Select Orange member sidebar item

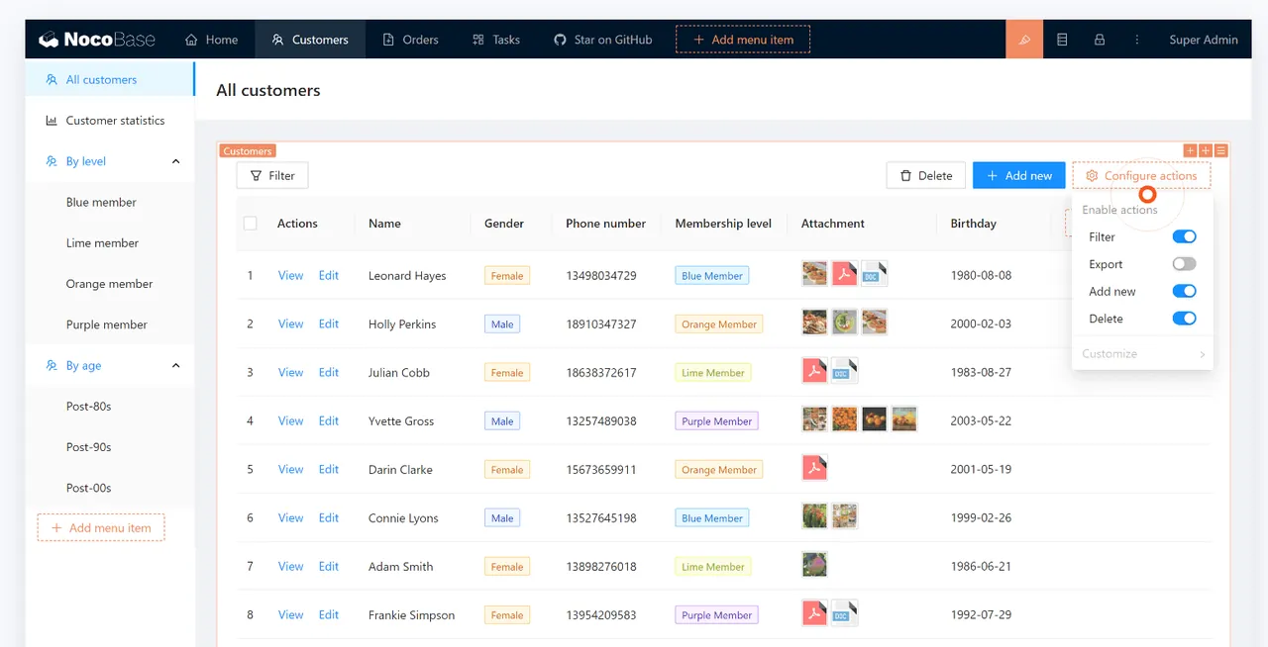110,284
